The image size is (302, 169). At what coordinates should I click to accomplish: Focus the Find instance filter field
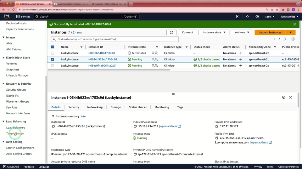[x=115, y=39]
